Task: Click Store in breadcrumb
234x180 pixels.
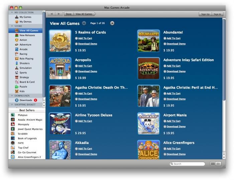Action: coord(69,14)
